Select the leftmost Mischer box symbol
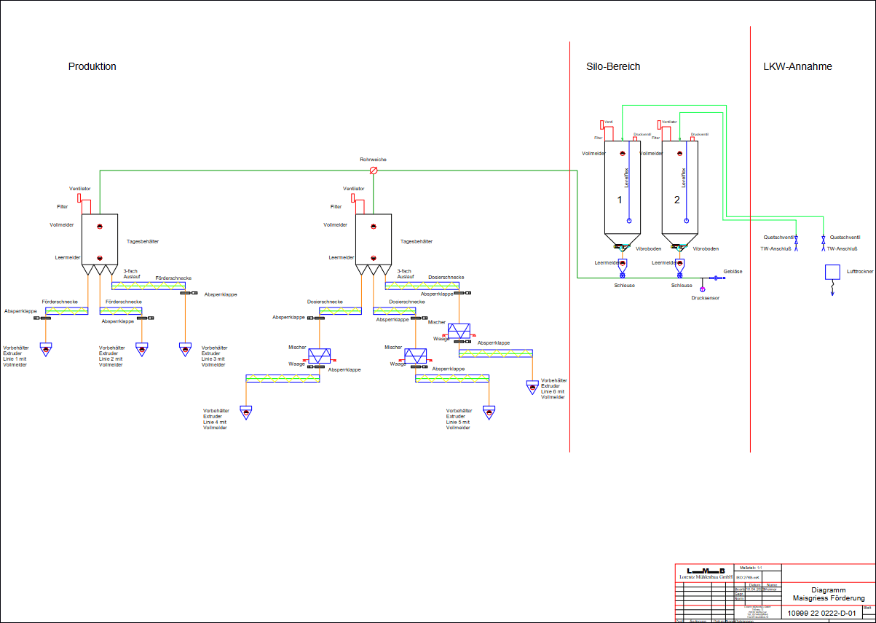 [x=320, y=356]
